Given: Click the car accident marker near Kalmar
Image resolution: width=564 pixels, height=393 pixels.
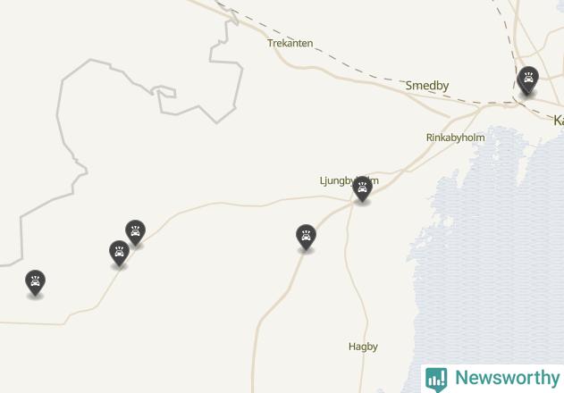Looking at the screenshot, I should pyautogui.click(x=527, y=80).
